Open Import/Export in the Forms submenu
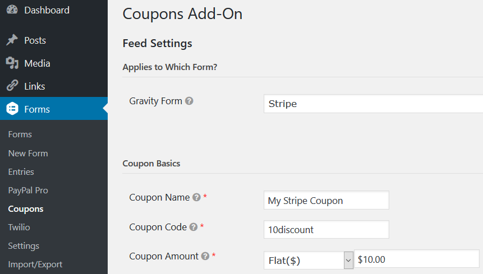 [35, 264]
